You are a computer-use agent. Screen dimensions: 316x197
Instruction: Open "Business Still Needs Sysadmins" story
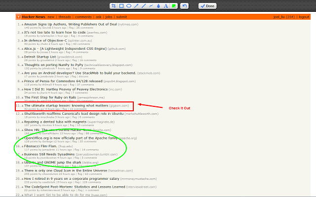coord(49,154)
